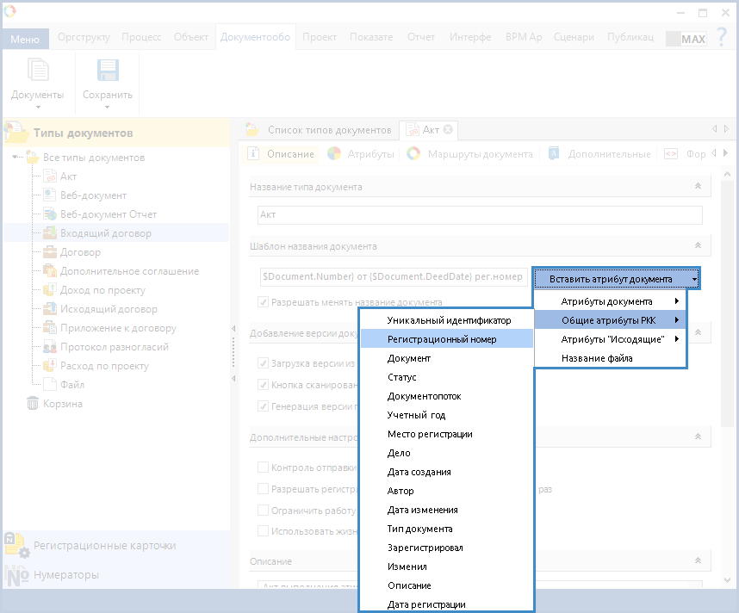Choose Регистрационный номер from the attribute list
The width and height of the screenshot is (739, 613).
pos(441,339)
